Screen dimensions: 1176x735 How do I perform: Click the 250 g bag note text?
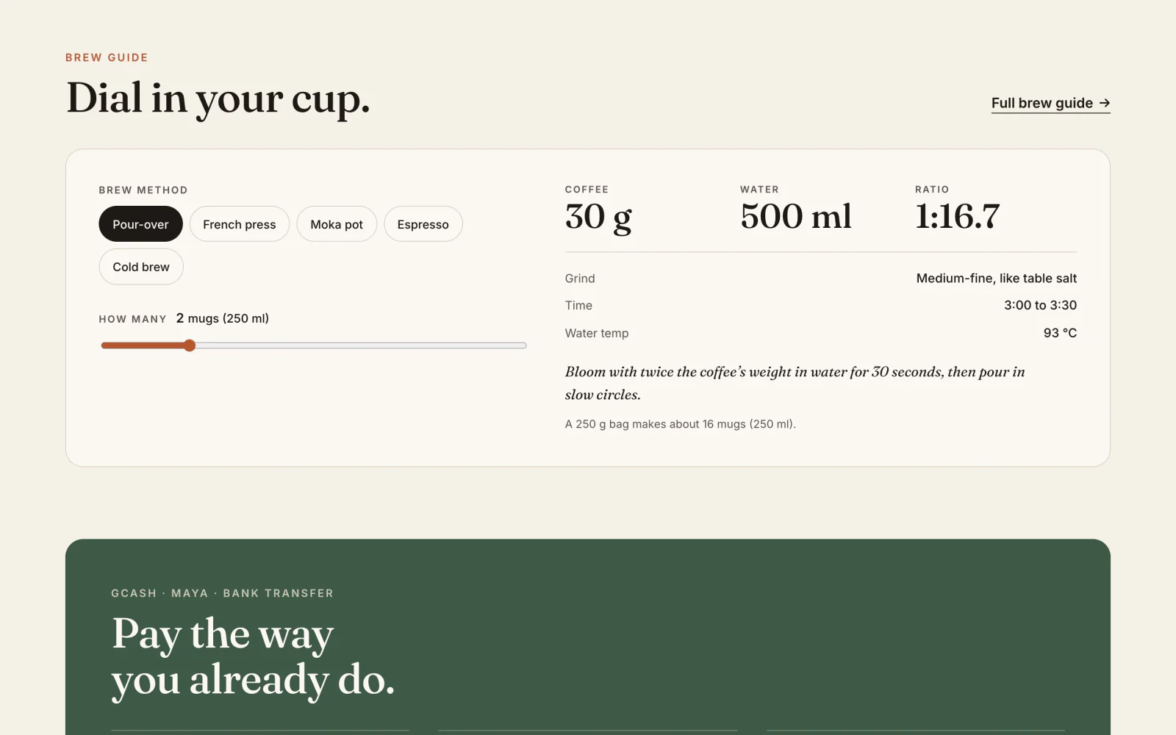point(680,424)
